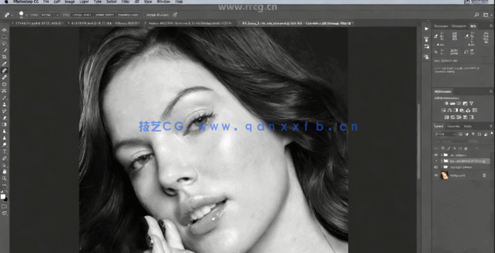Open the Image menu
Viewport: 495px width, 253px height.
coord(69,1)
